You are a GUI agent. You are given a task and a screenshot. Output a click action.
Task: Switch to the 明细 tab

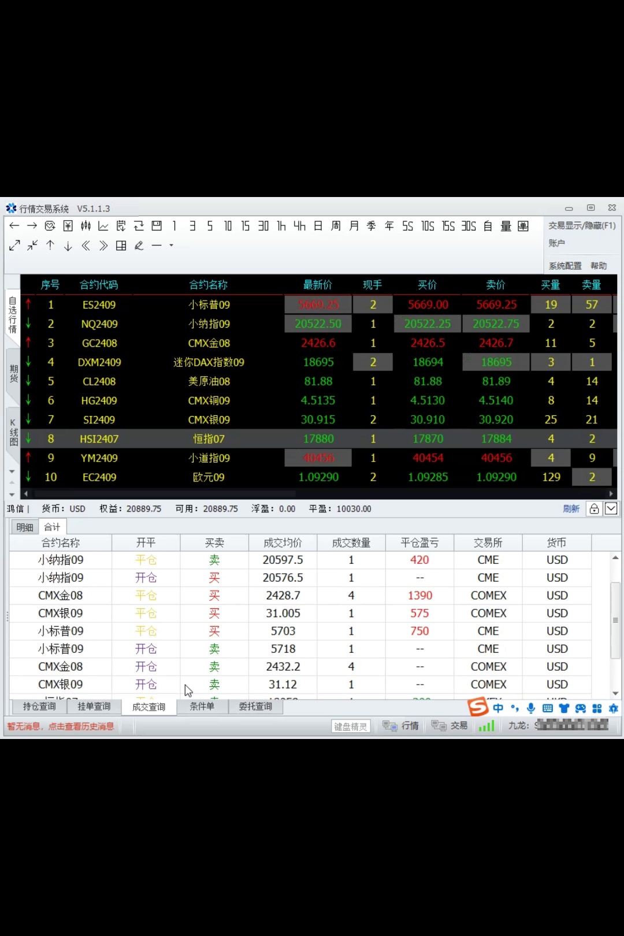coord(25,527)
